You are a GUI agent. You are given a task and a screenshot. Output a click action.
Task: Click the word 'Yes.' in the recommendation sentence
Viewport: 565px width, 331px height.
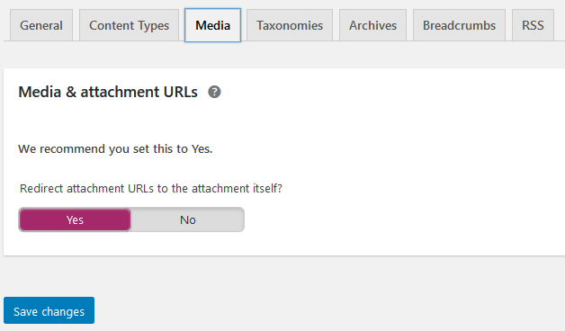pos(202,148)
